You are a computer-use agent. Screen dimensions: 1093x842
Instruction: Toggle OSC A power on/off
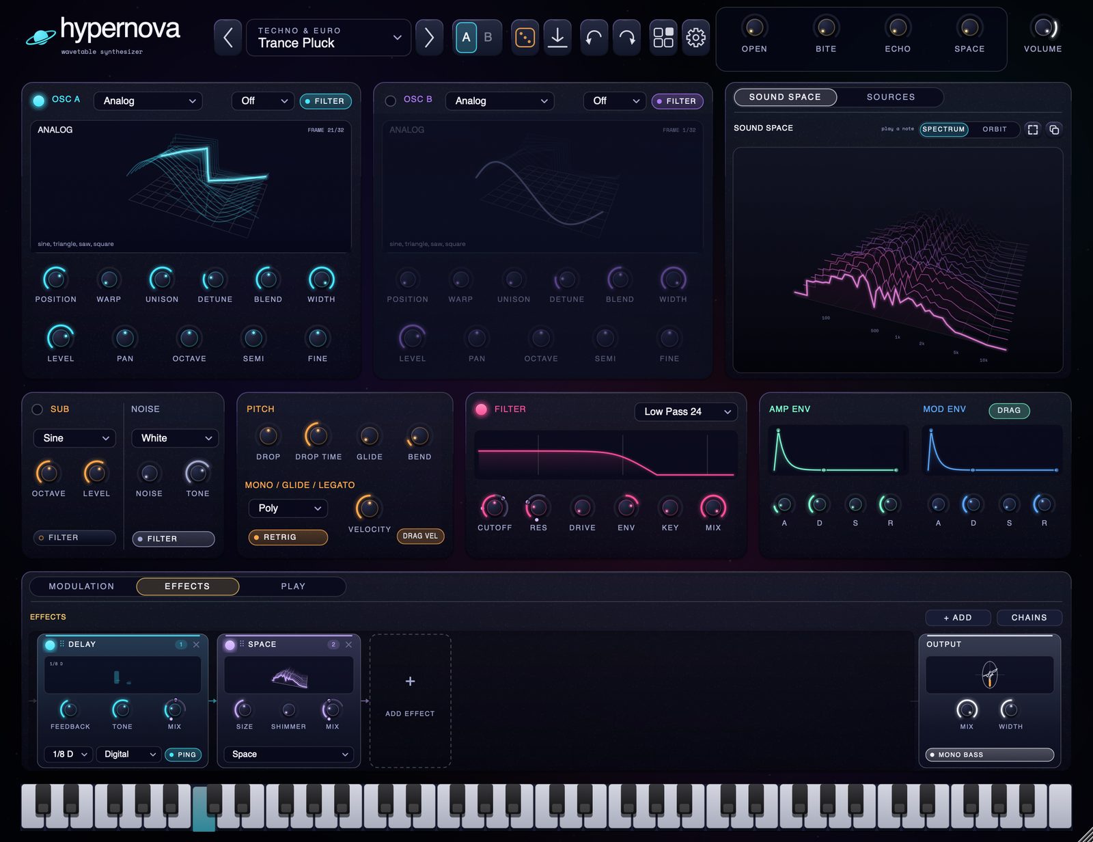(x=39, y=100)
